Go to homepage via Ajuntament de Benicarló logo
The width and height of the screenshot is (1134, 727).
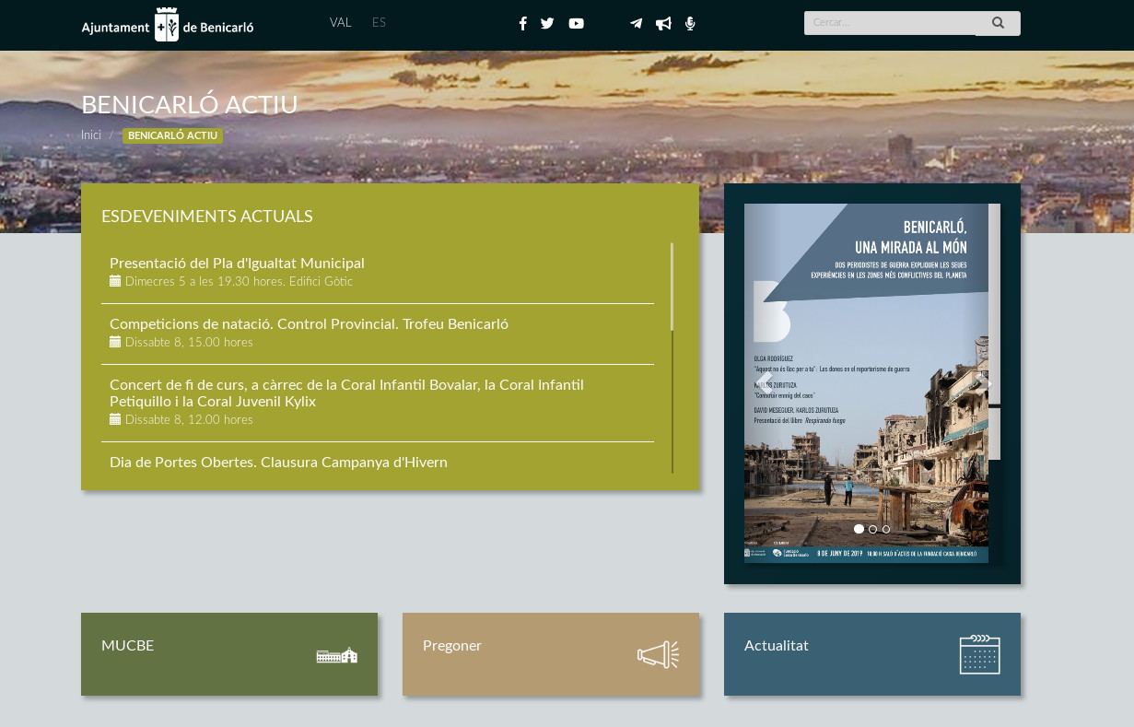(x=168, y=25)
